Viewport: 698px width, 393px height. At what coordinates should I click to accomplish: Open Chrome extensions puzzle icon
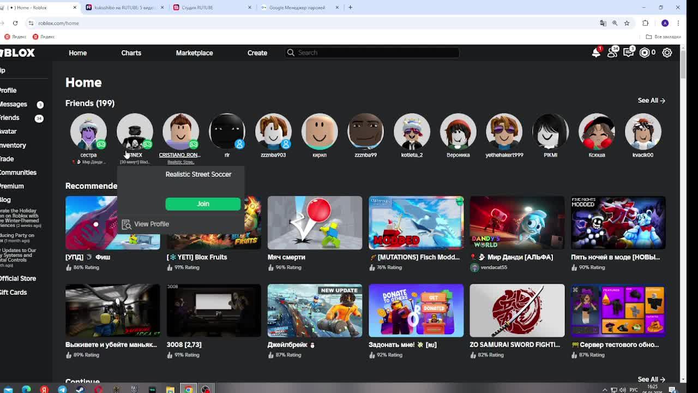pos(646,23)
